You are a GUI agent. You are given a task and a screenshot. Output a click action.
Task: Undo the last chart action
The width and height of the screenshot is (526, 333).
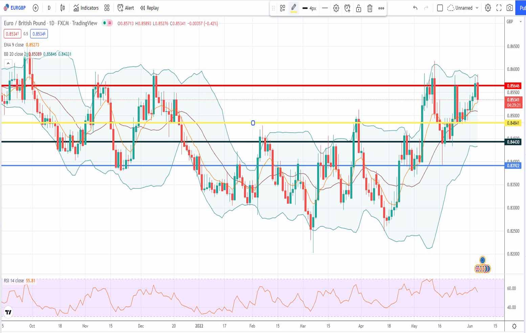click(415, 8)
